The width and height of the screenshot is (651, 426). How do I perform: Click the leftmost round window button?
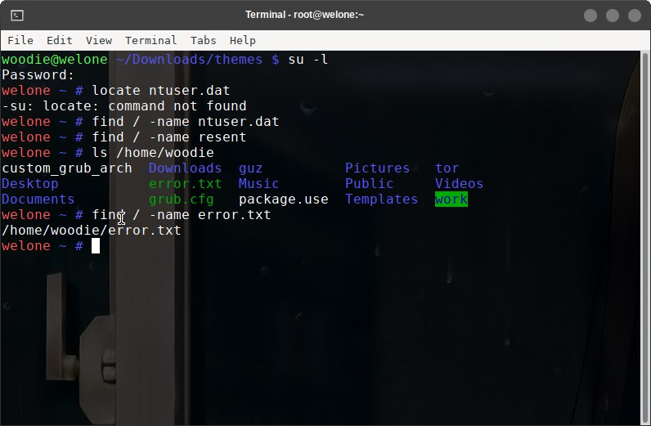[590, 16]
